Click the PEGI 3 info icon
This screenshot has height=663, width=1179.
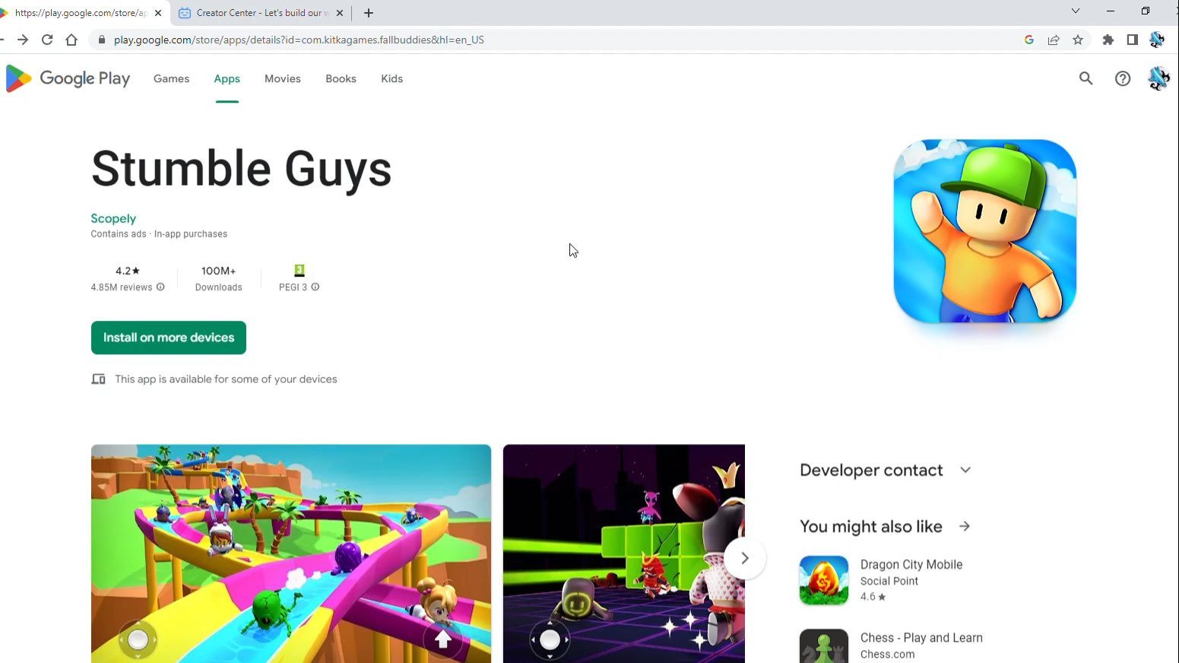tap(315, 287)
